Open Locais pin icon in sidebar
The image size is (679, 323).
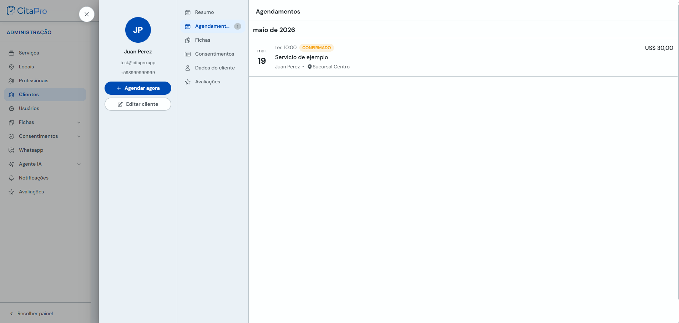pyautogui.click(x=11, y=67)
